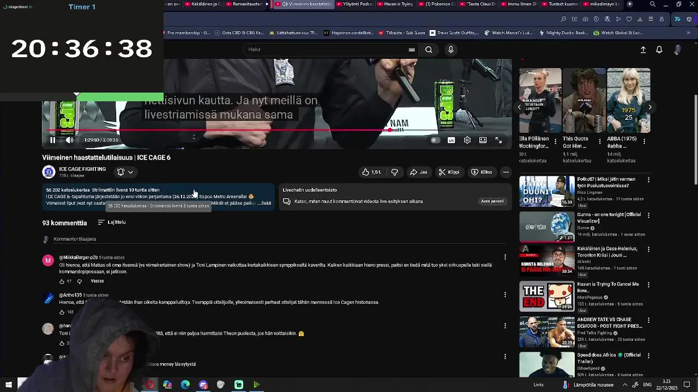Open 'Travis Scott: Outfits' bookmark
Screen dimensions: 698x392
tap(454, 33)
